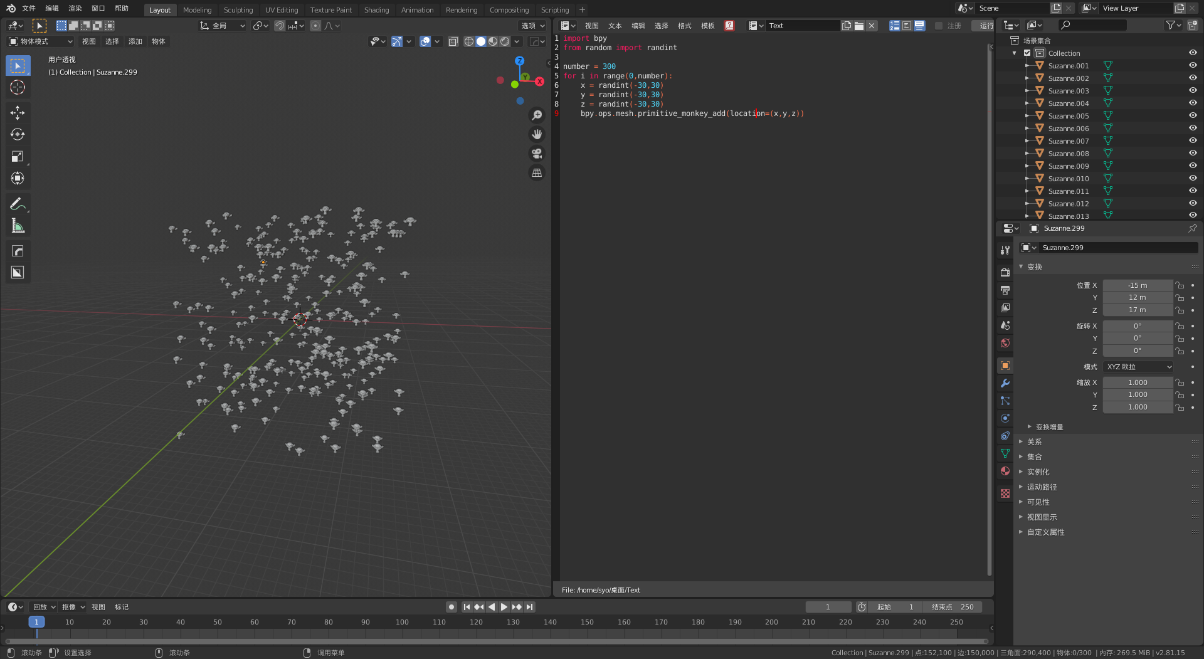
Task: Click the 缩放 Y value field
Action: [x=1138, y=395]
